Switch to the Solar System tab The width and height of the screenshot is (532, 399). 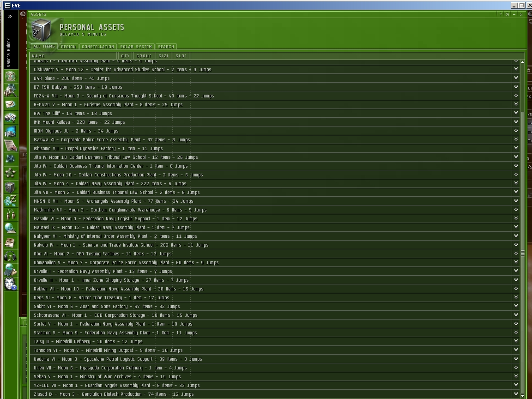pyautogui.click(x=136, y=47)
